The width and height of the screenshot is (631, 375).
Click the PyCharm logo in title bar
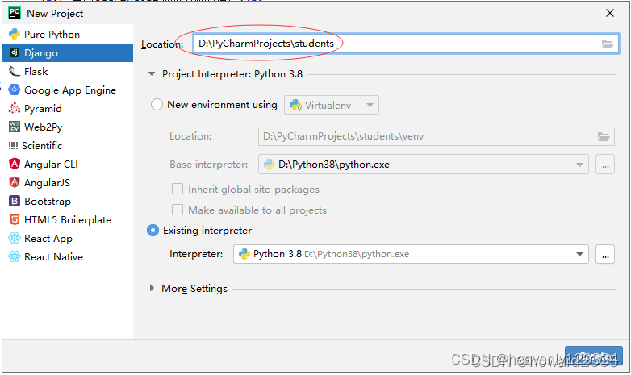[15, 13]
